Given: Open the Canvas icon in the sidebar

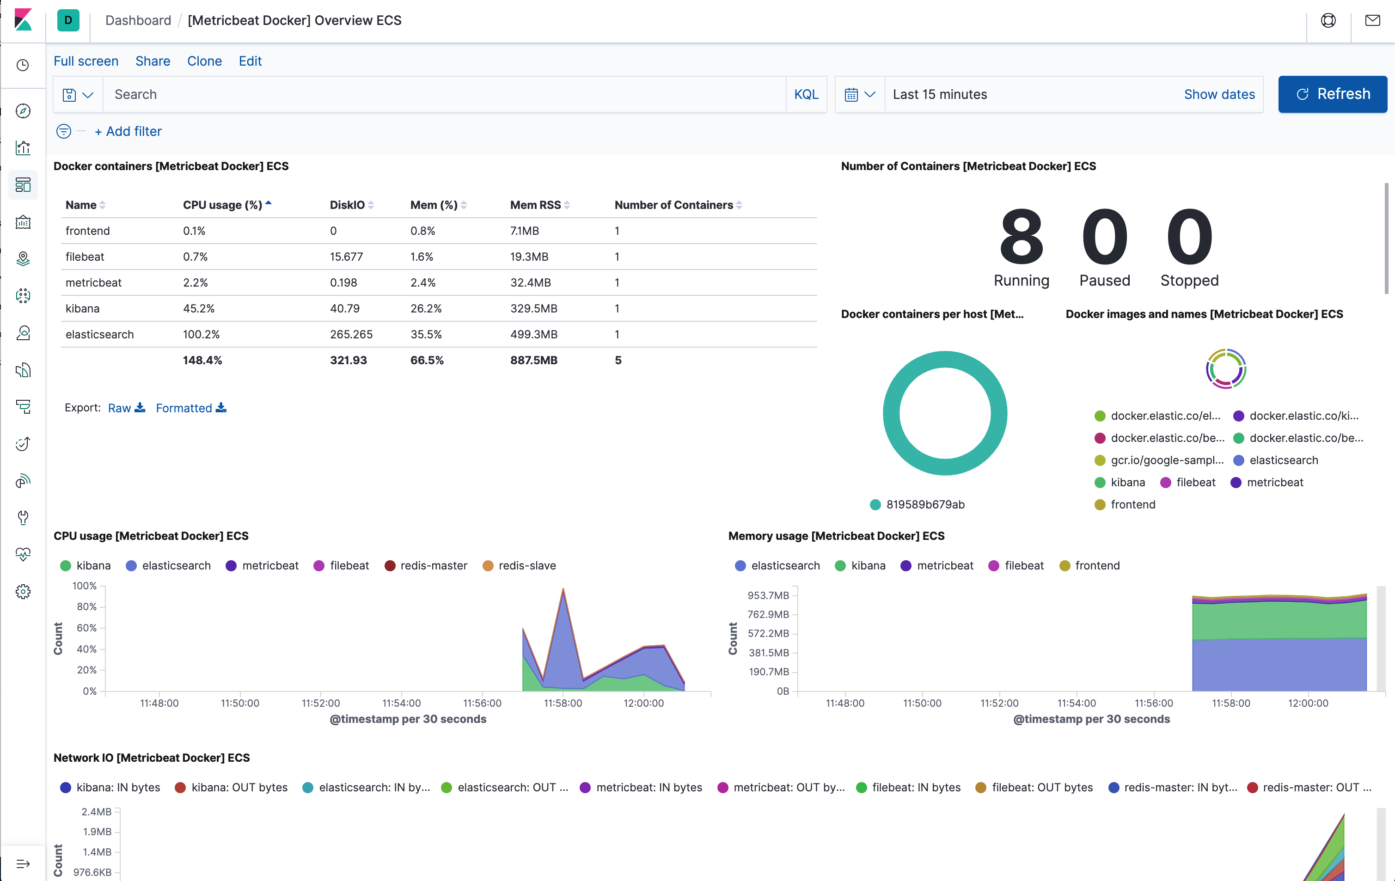Looking at the screenshot, I should click(x=23, y=222).
